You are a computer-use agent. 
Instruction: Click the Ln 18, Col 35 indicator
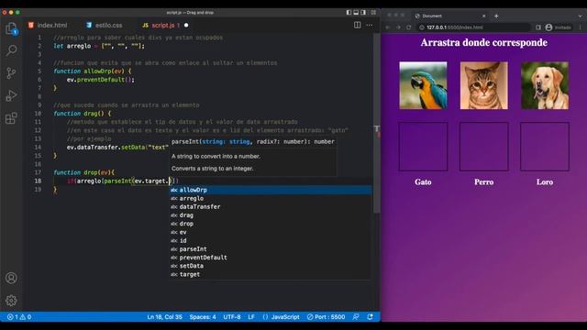(164, 317)
